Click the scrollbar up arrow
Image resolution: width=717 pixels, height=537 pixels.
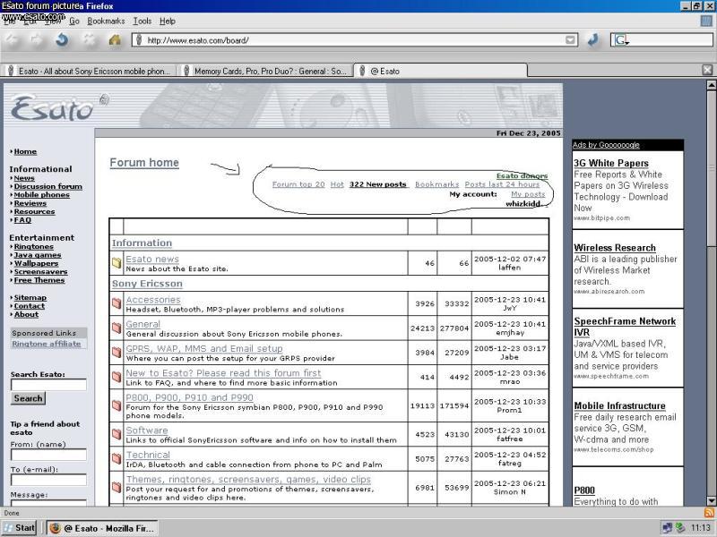(711, 85)
